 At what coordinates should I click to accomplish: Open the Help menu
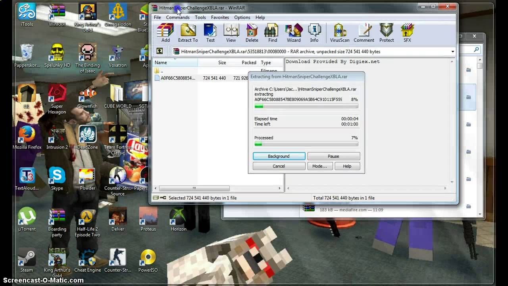(260, 17)
